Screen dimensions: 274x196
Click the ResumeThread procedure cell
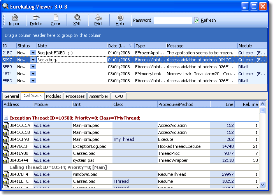(x=184, y=174)
